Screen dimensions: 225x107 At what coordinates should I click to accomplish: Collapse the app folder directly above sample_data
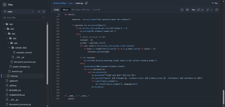pyautogui.click(x=8, y=43)
